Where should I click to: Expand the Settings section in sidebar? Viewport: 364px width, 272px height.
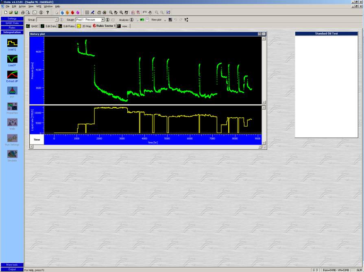tap(12, 19)
